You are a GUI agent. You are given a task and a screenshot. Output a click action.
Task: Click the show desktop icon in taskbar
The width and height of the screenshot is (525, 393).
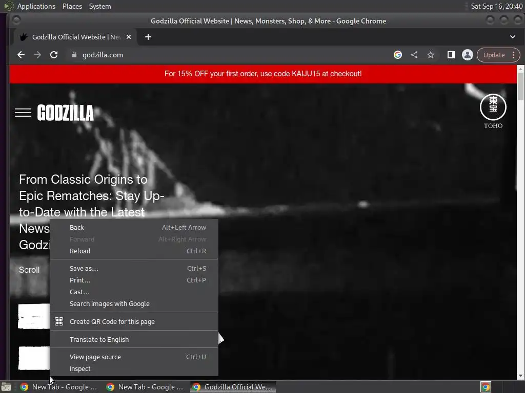6,387
